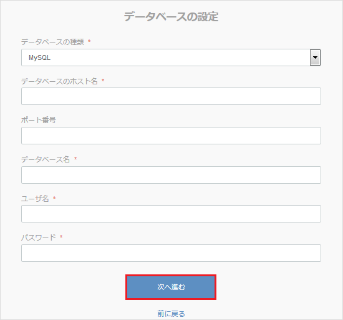Focus the パスワード input field
The height and width of the screenshot is (320, 343).
tap(171, 253)
